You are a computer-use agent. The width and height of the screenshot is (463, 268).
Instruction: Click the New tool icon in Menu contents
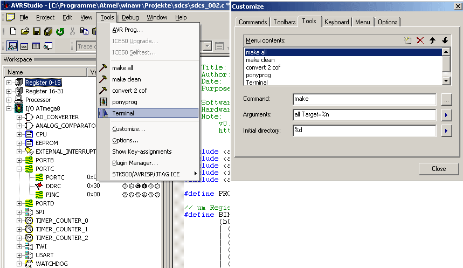(x=408, y=40)
